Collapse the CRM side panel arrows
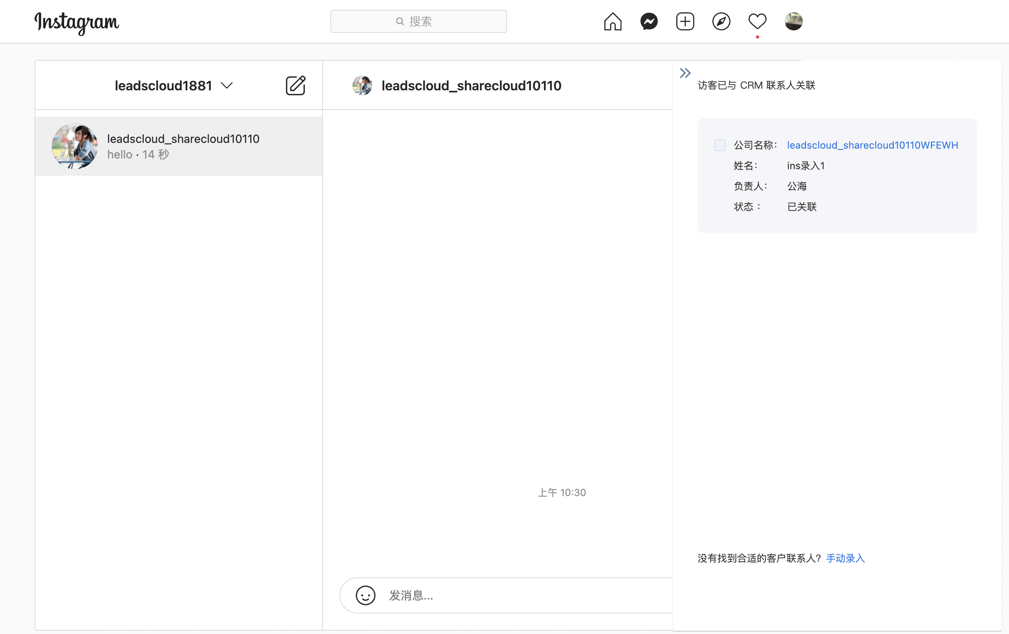The image size is (1009, 634). 685,73
